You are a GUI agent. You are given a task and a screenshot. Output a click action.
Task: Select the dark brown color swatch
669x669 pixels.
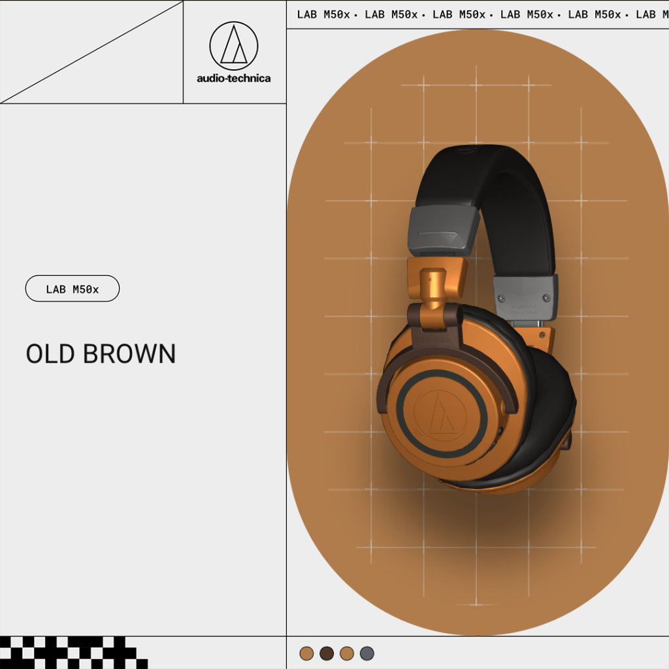pos(327,653)
